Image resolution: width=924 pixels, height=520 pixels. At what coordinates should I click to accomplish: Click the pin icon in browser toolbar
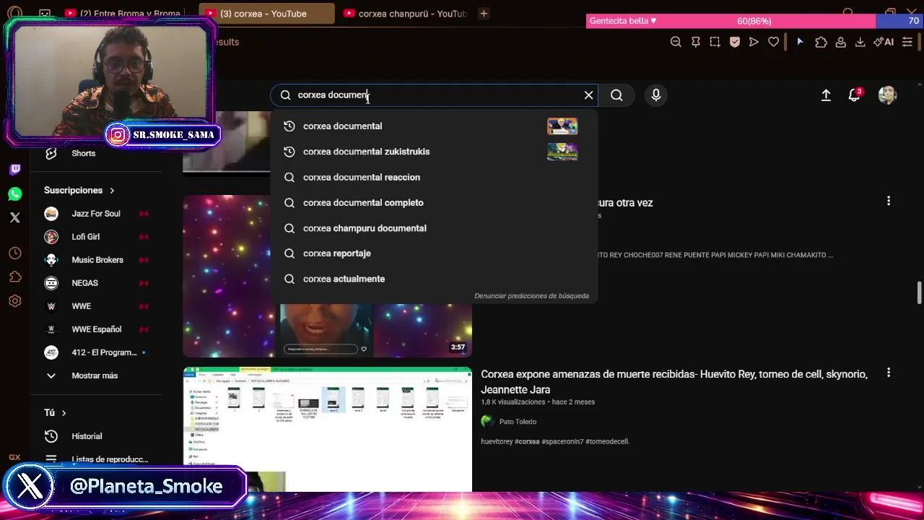pyautogui.click(x=695, y=42)
